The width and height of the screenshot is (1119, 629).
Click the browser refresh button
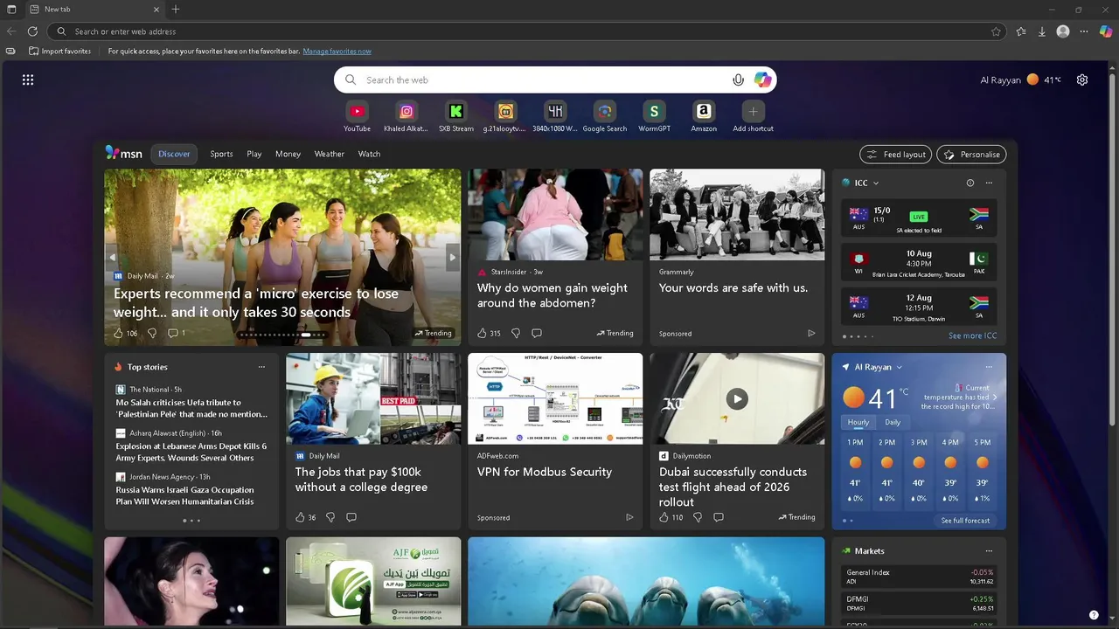click(x=32, y=31)
